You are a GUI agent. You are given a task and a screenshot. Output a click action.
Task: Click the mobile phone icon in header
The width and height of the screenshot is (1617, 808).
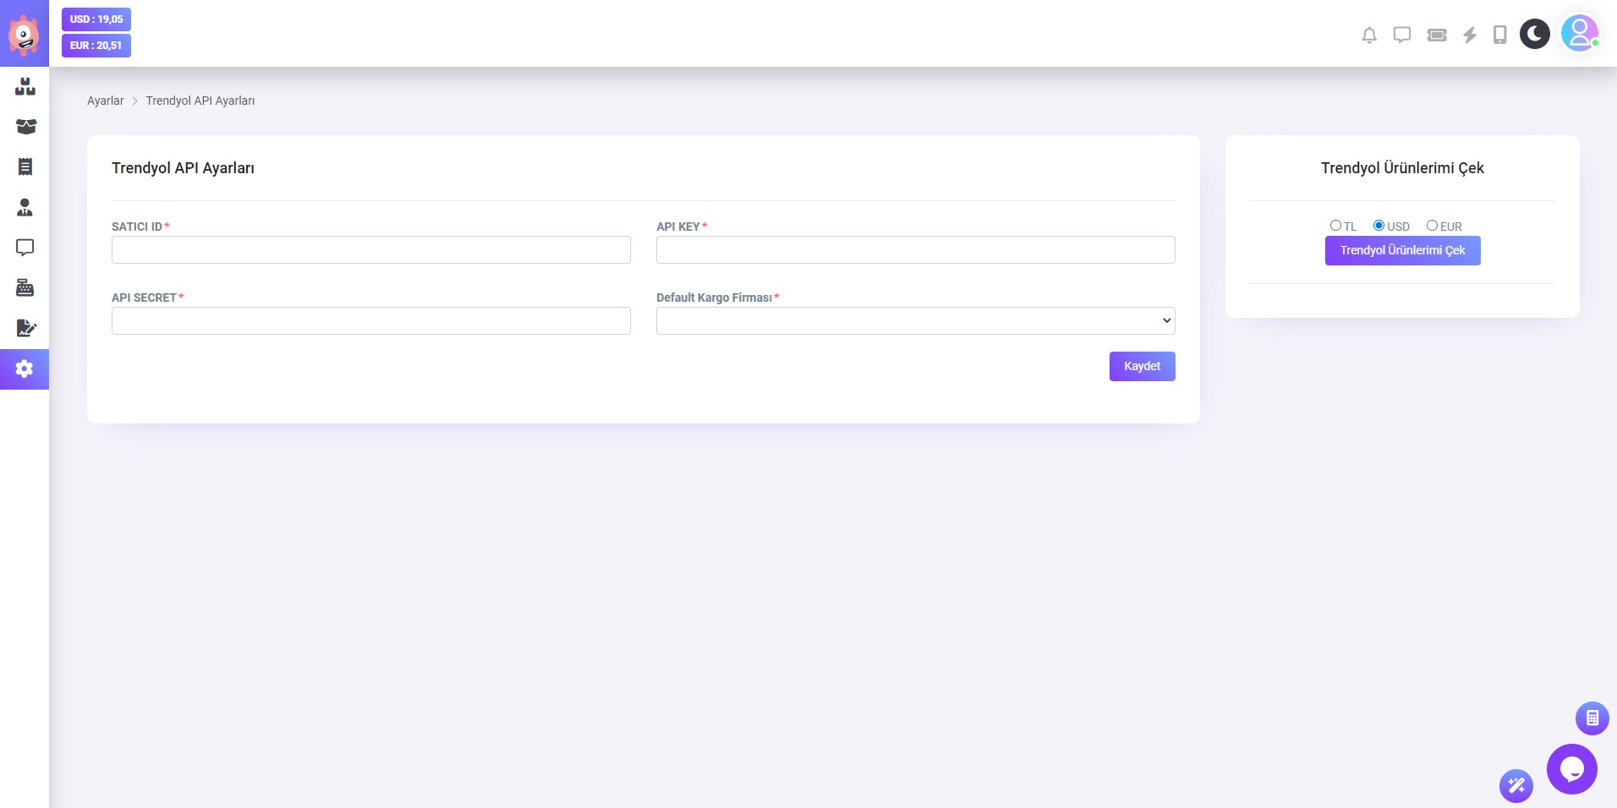click(1499, 35)
